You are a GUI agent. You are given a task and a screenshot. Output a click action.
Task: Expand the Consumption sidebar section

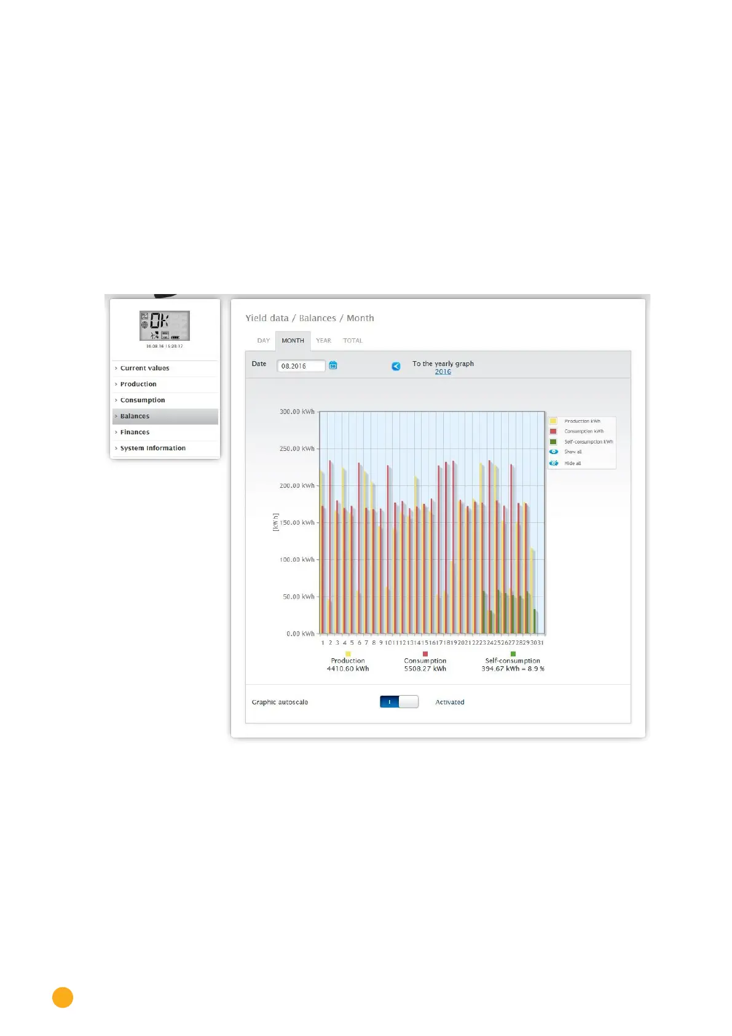point(143,400)
